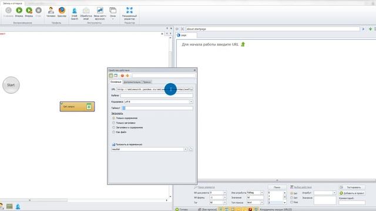Click the browser stop X icon
The width and height of the screenshot is (376, 211).
point(182,29)
